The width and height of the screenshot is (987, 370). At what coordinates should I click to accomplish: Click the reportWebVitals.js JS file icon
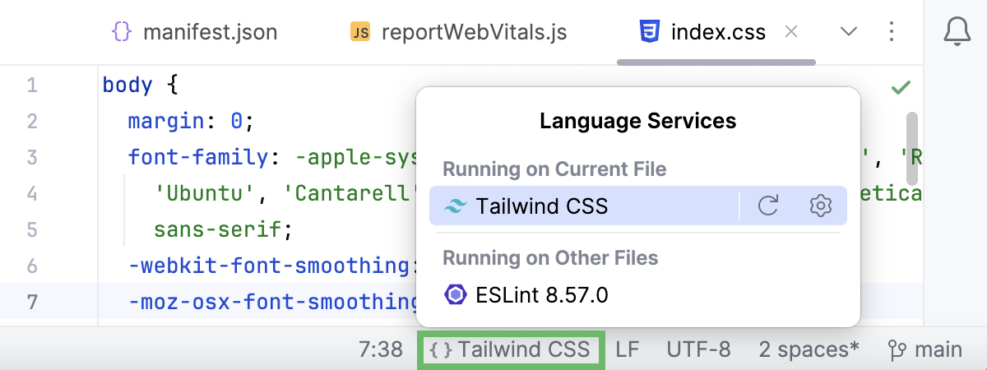coord(360,33)
